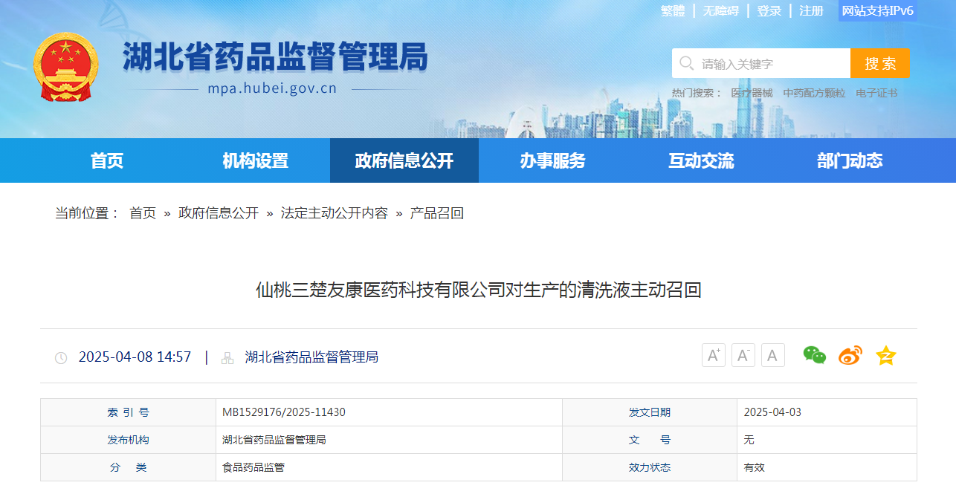Viewport: 956px width, 494px height.
Task: Open the 部门动态 navigation tab
Action: tap(850, 160)
